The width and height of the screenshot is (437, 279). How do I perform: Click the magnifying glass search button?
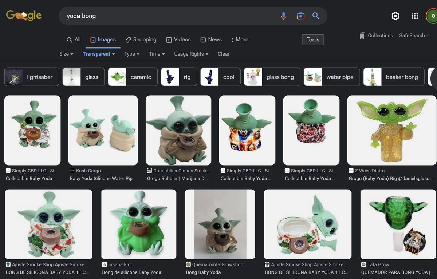(316, 16)
